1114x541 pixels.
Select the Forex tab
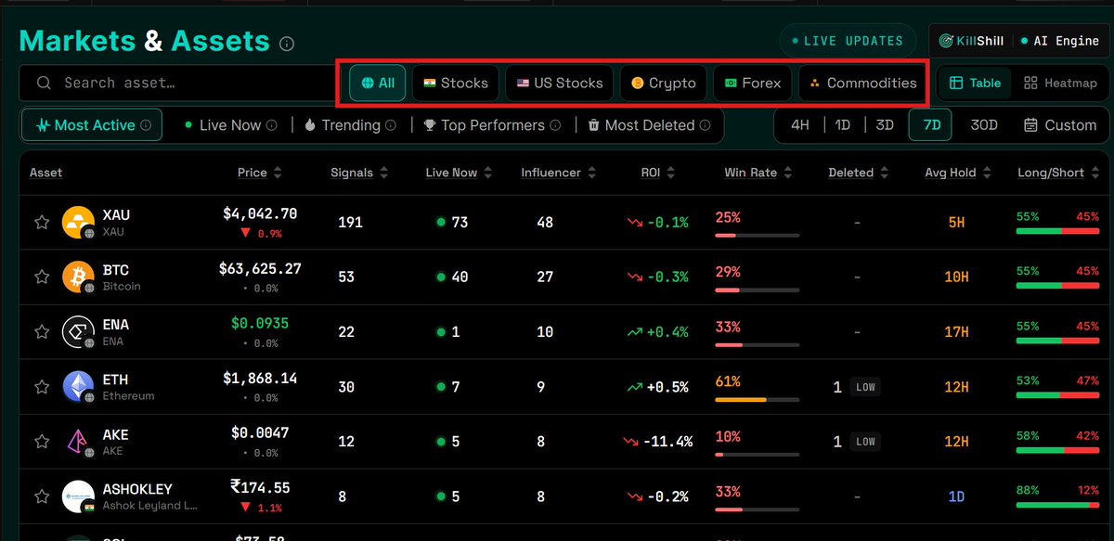tap(753, 83)
